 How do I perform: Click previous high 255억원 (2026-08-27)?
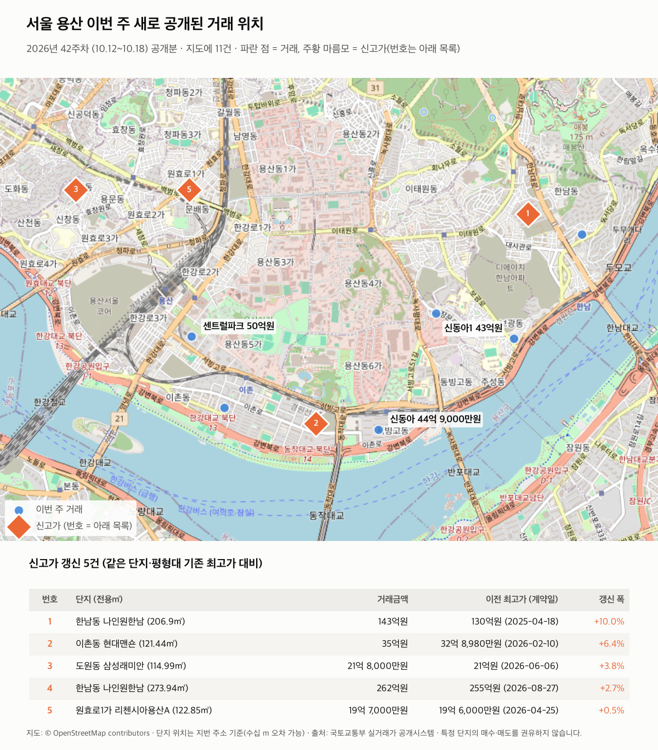coord(514,688)
